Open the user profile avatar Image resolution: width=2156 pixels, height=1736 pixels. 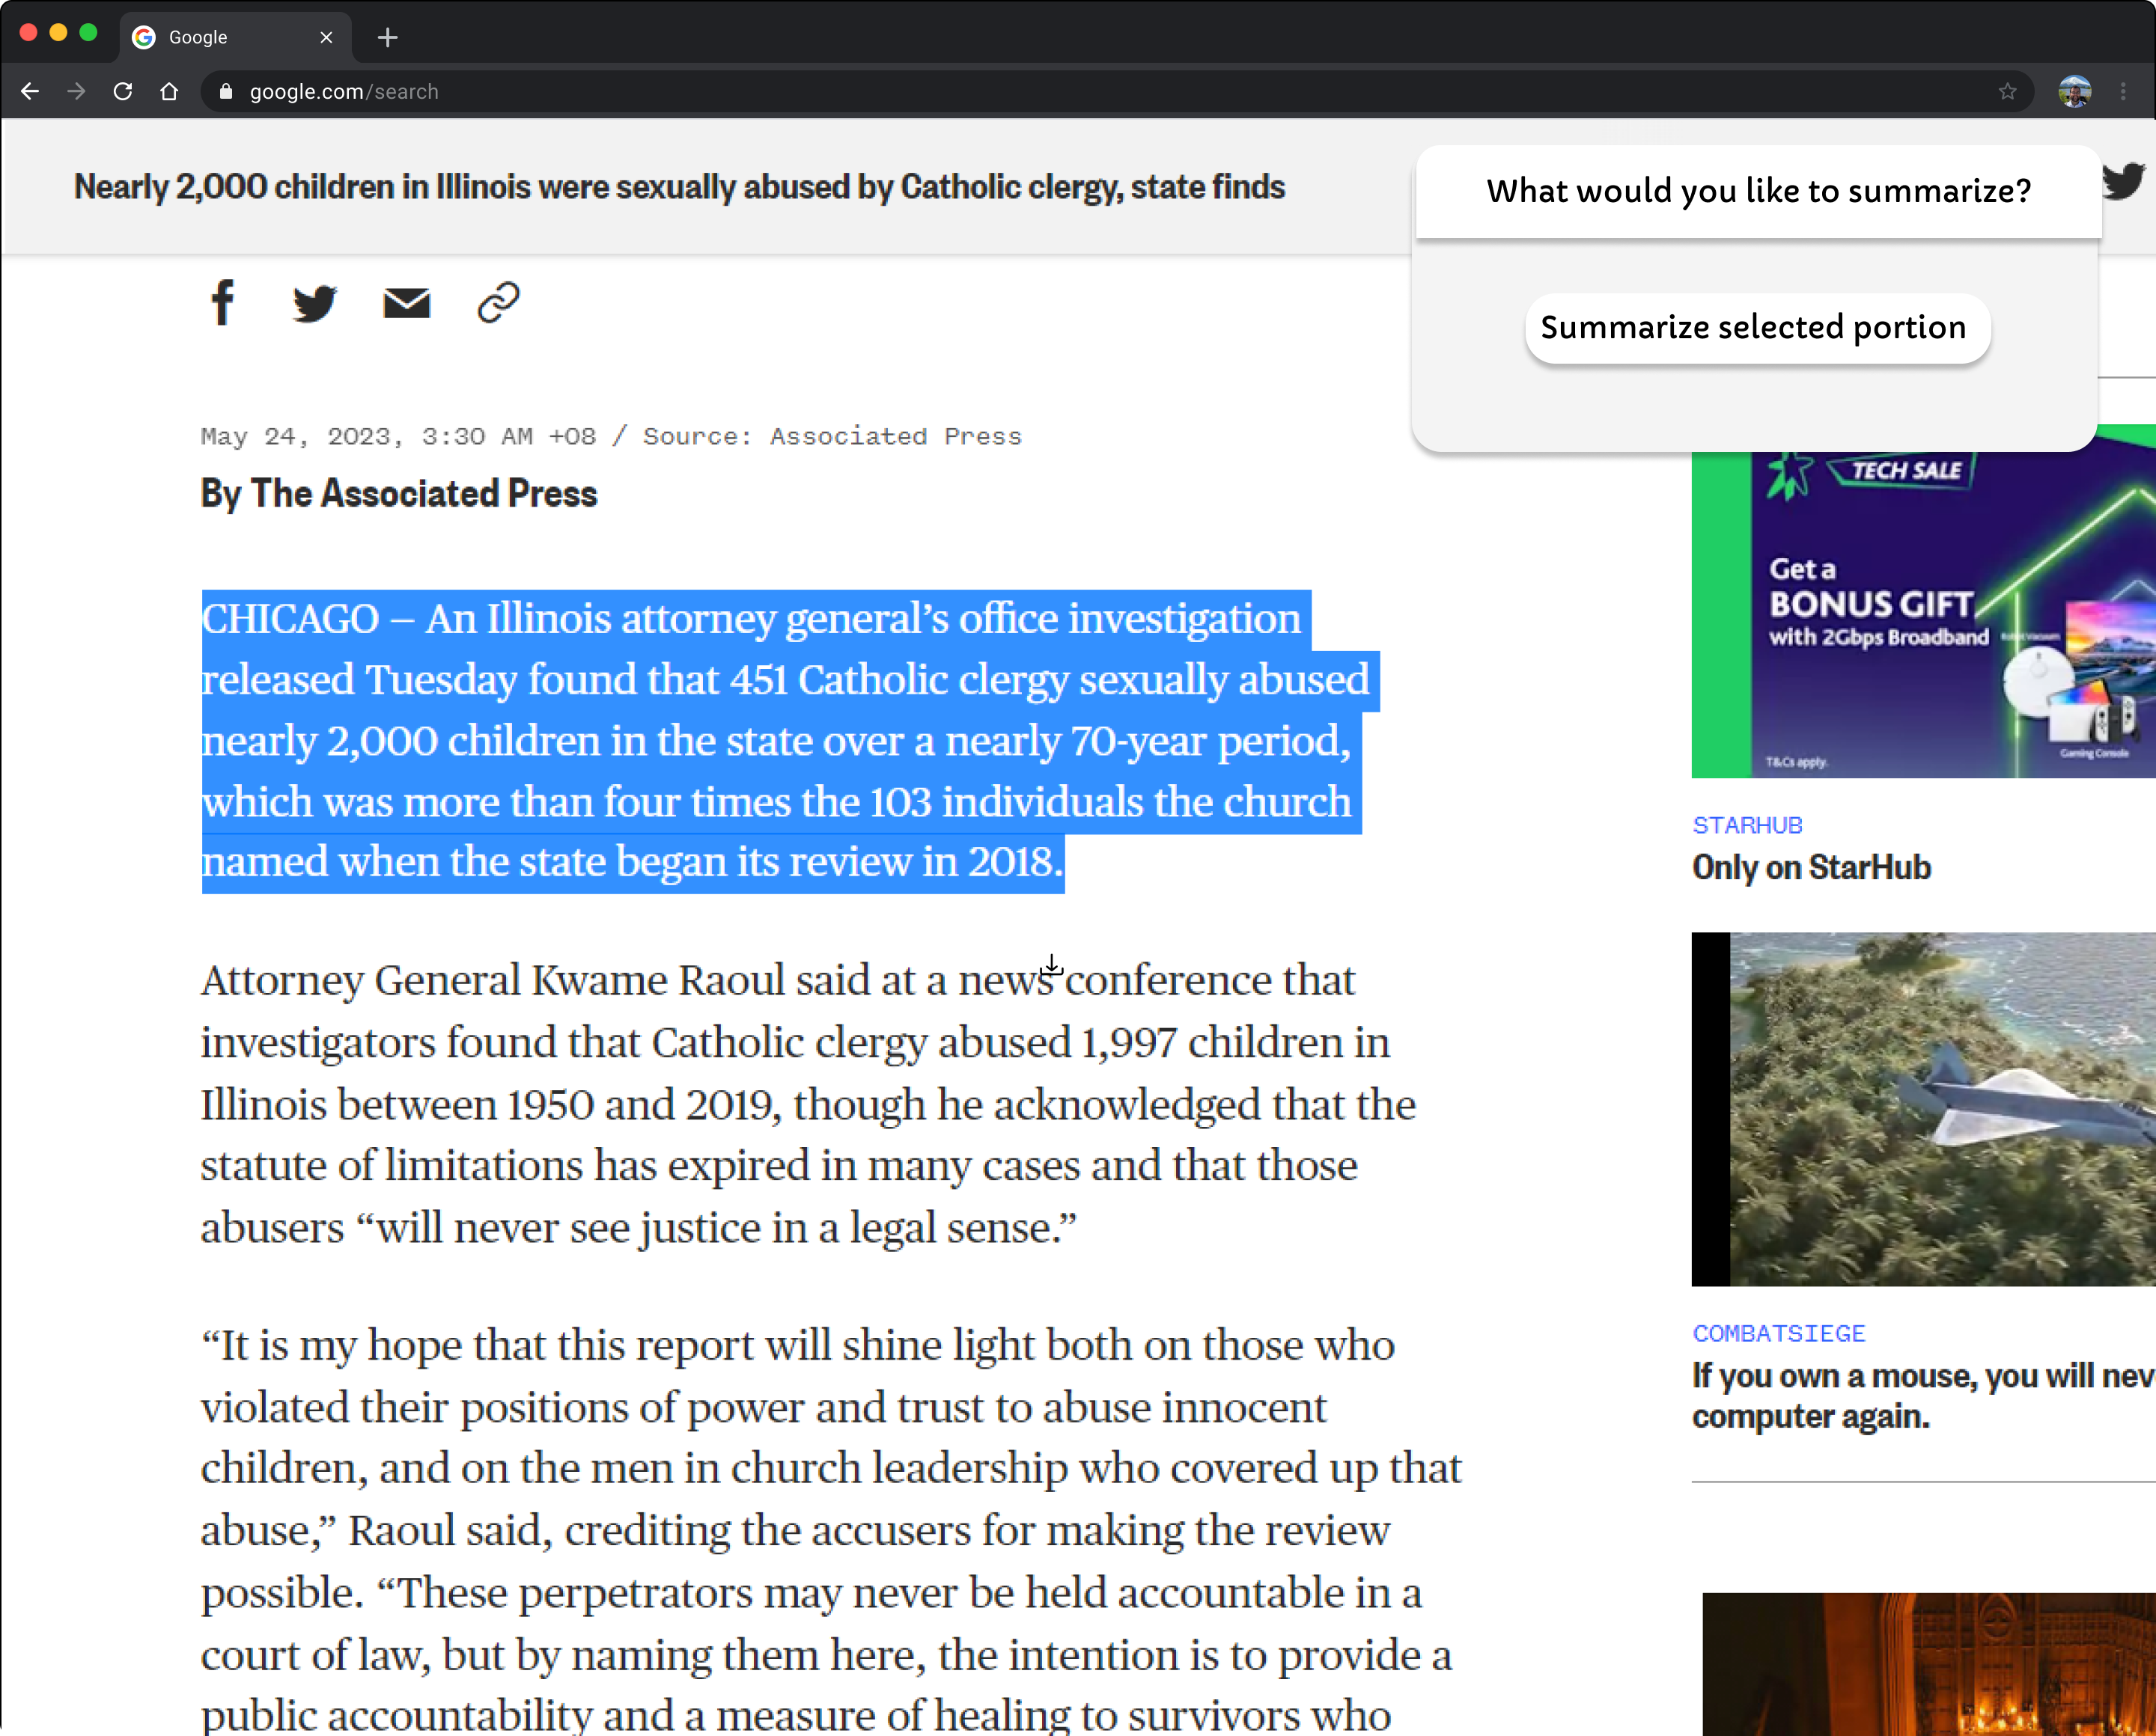(2074, 92)
